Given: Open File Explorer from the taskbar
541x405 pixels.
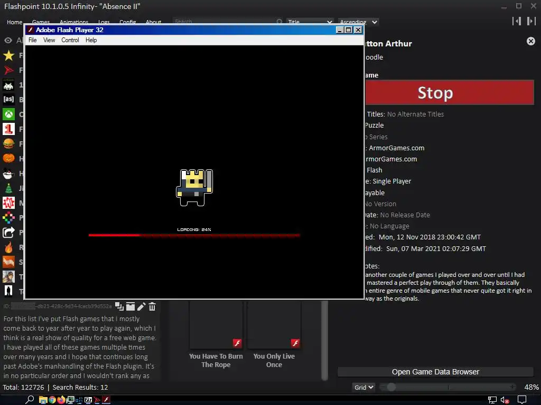Looking at the screenshot, I should (43, 400).
